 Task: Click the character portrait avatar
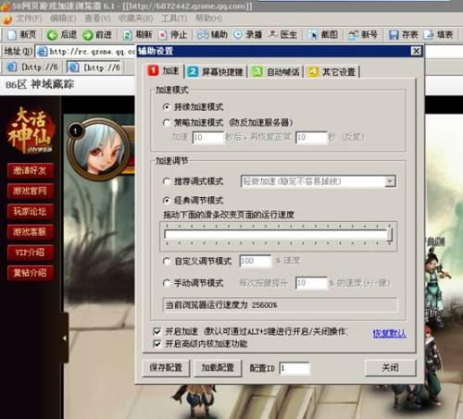click(x=99, y=149)
